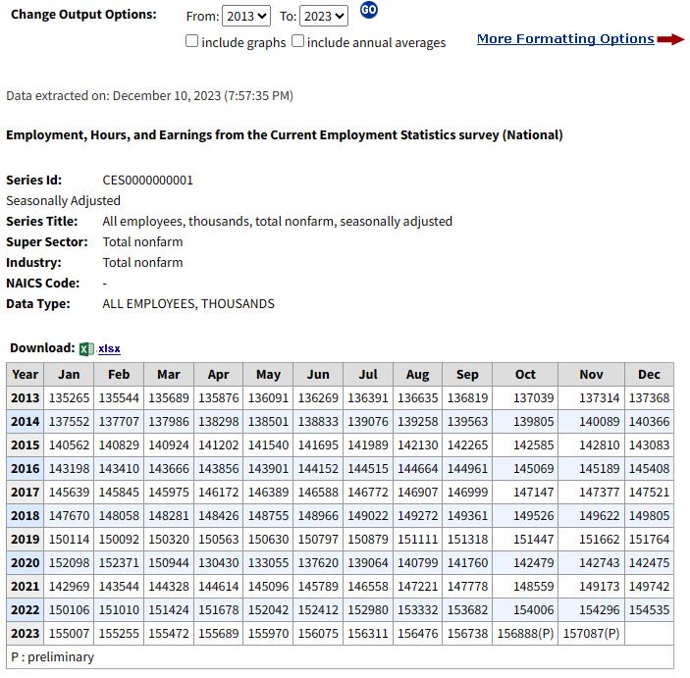Image resolution: width=690 pixels, height=678 pixels.
Task: Click the Super Sector value Total nonfarm
Action: (x=142, y=241)
